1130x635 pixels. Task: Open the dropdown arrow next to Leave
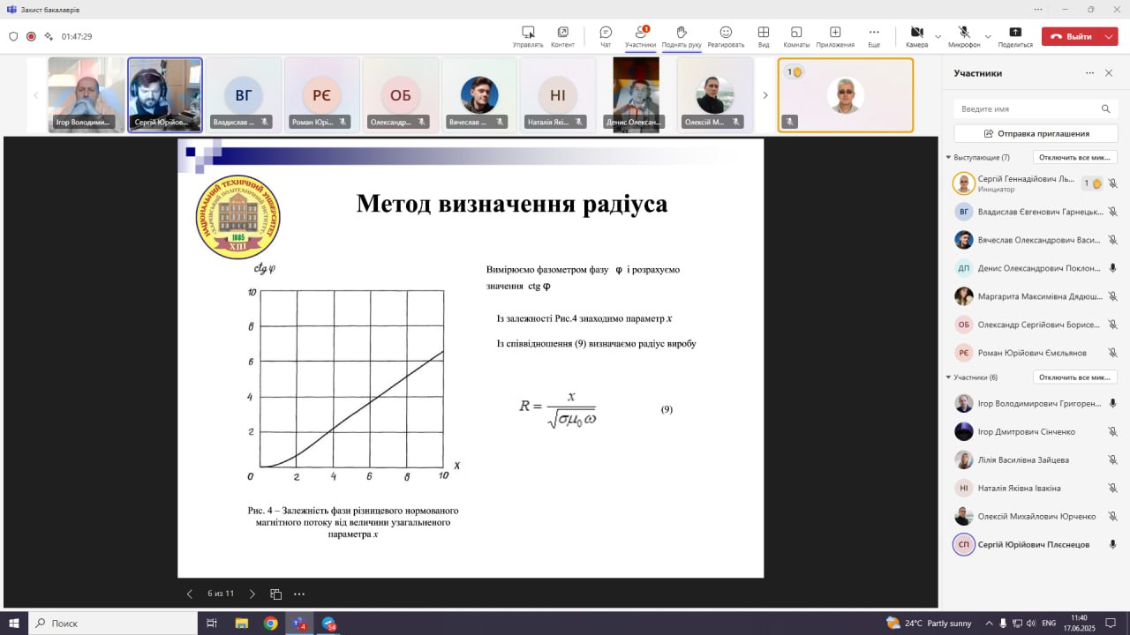point(1109,37)
